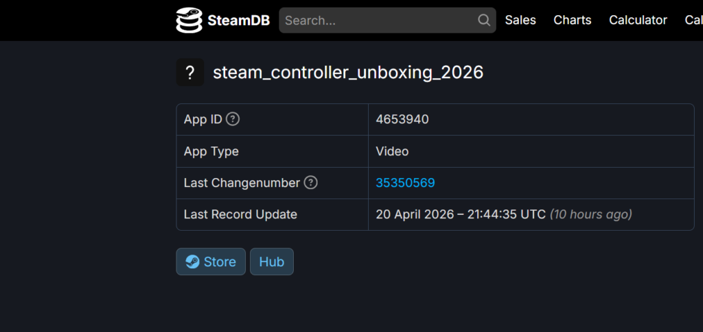Click the 20 April 2026 update timestamp
Screen dimensions: 703x332
pyautogui.click(x=461, y=214)
